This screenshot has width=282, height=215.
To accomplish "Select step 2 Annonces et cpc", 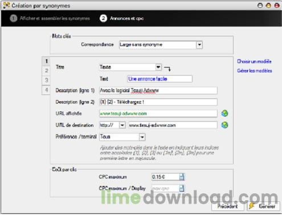I will pyautogui.click(x=122, y=18).
